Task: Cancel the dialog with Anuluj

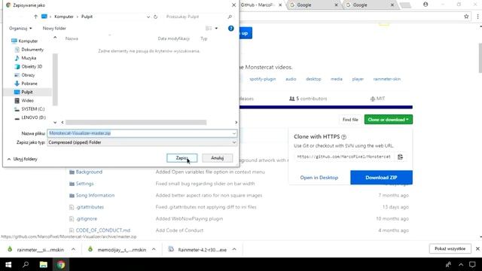Action: coord(218,158)
